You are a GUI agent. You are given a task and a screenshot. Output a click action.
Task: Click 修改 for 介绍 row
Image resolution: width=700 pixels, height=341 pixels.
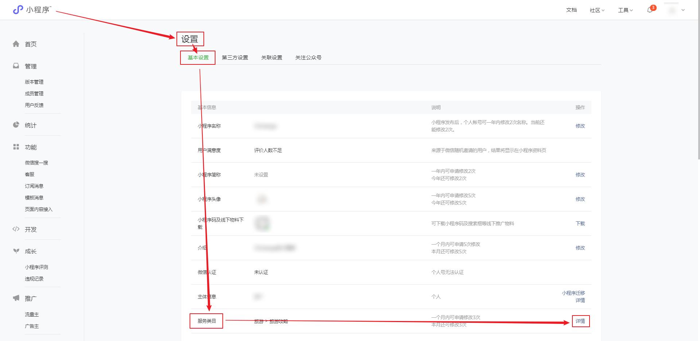(580, 248)
